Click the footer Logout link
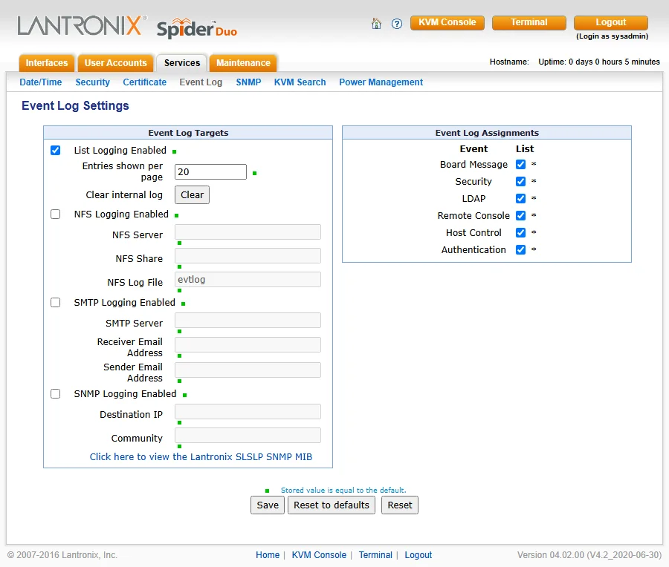This screenshot has height=567, width=669. click(418, 555)
